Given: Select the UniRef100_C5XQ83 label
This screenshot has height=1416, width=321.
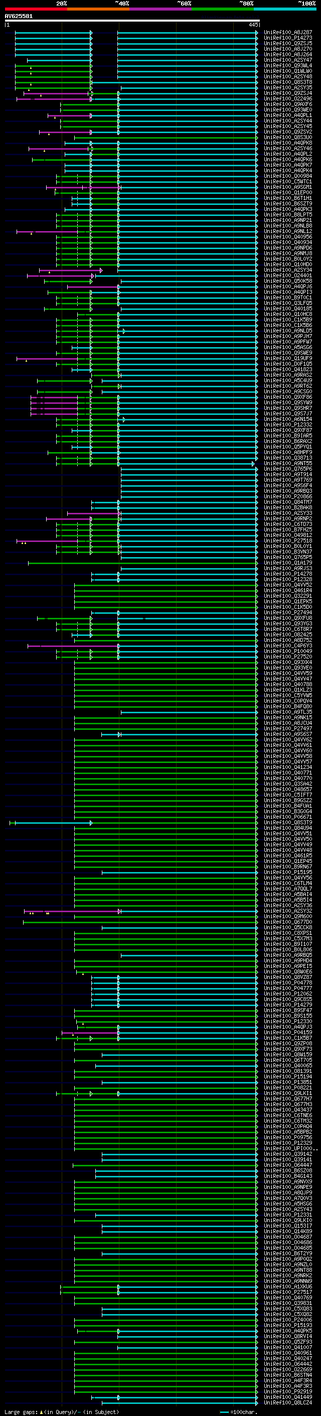Looking at the screenshot, I should click(x=288, y=1309).
